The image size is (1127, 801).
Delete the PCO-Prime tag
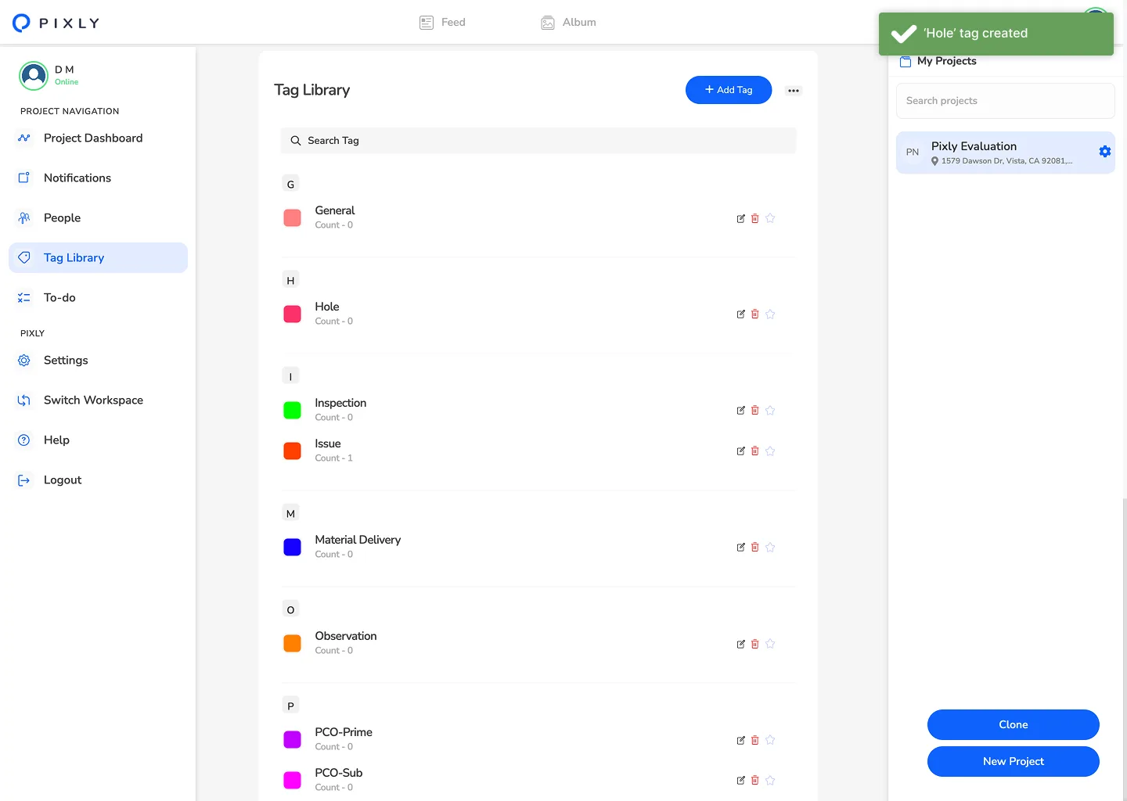point(755,740)
